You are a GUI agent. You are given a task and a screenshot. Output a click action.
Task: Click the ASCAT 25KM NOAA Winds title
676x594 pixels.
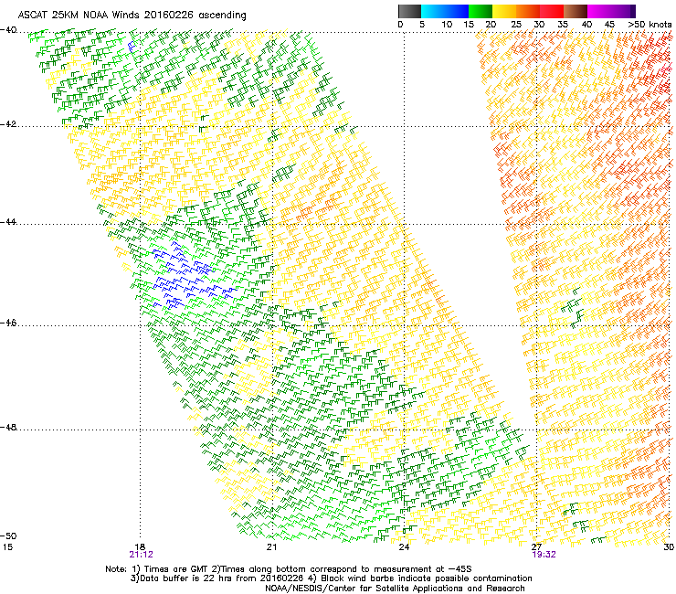pyautogui.click(x=132, y=16)
